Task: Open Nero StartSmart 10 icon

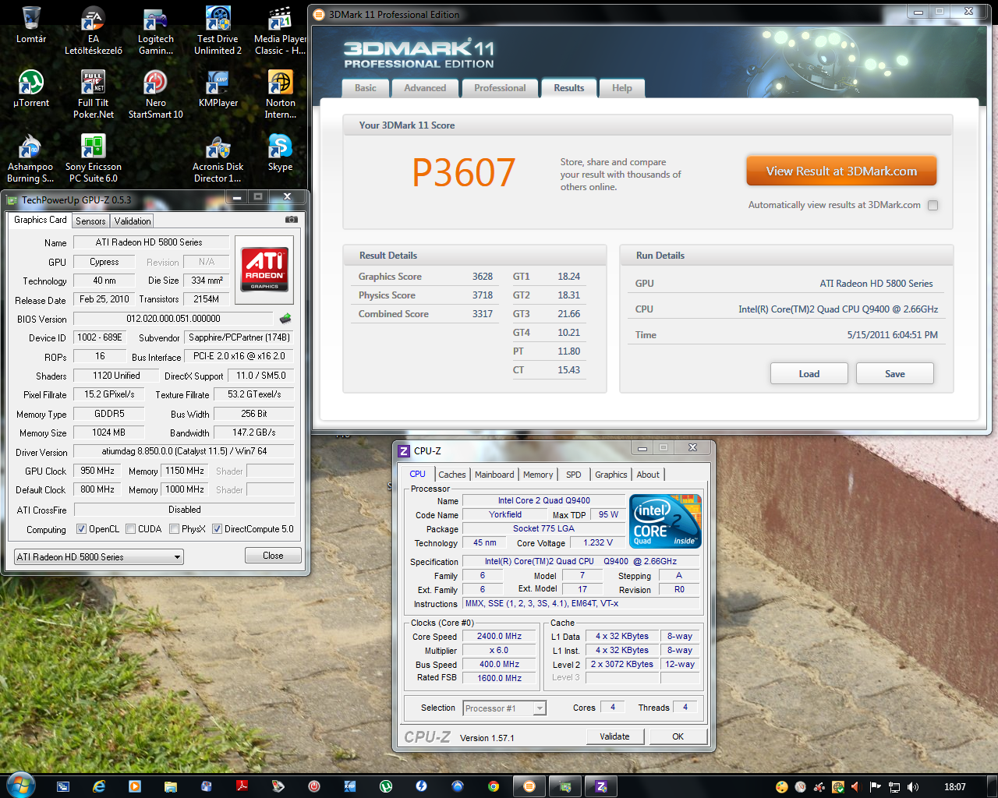Action: (156, 94)
